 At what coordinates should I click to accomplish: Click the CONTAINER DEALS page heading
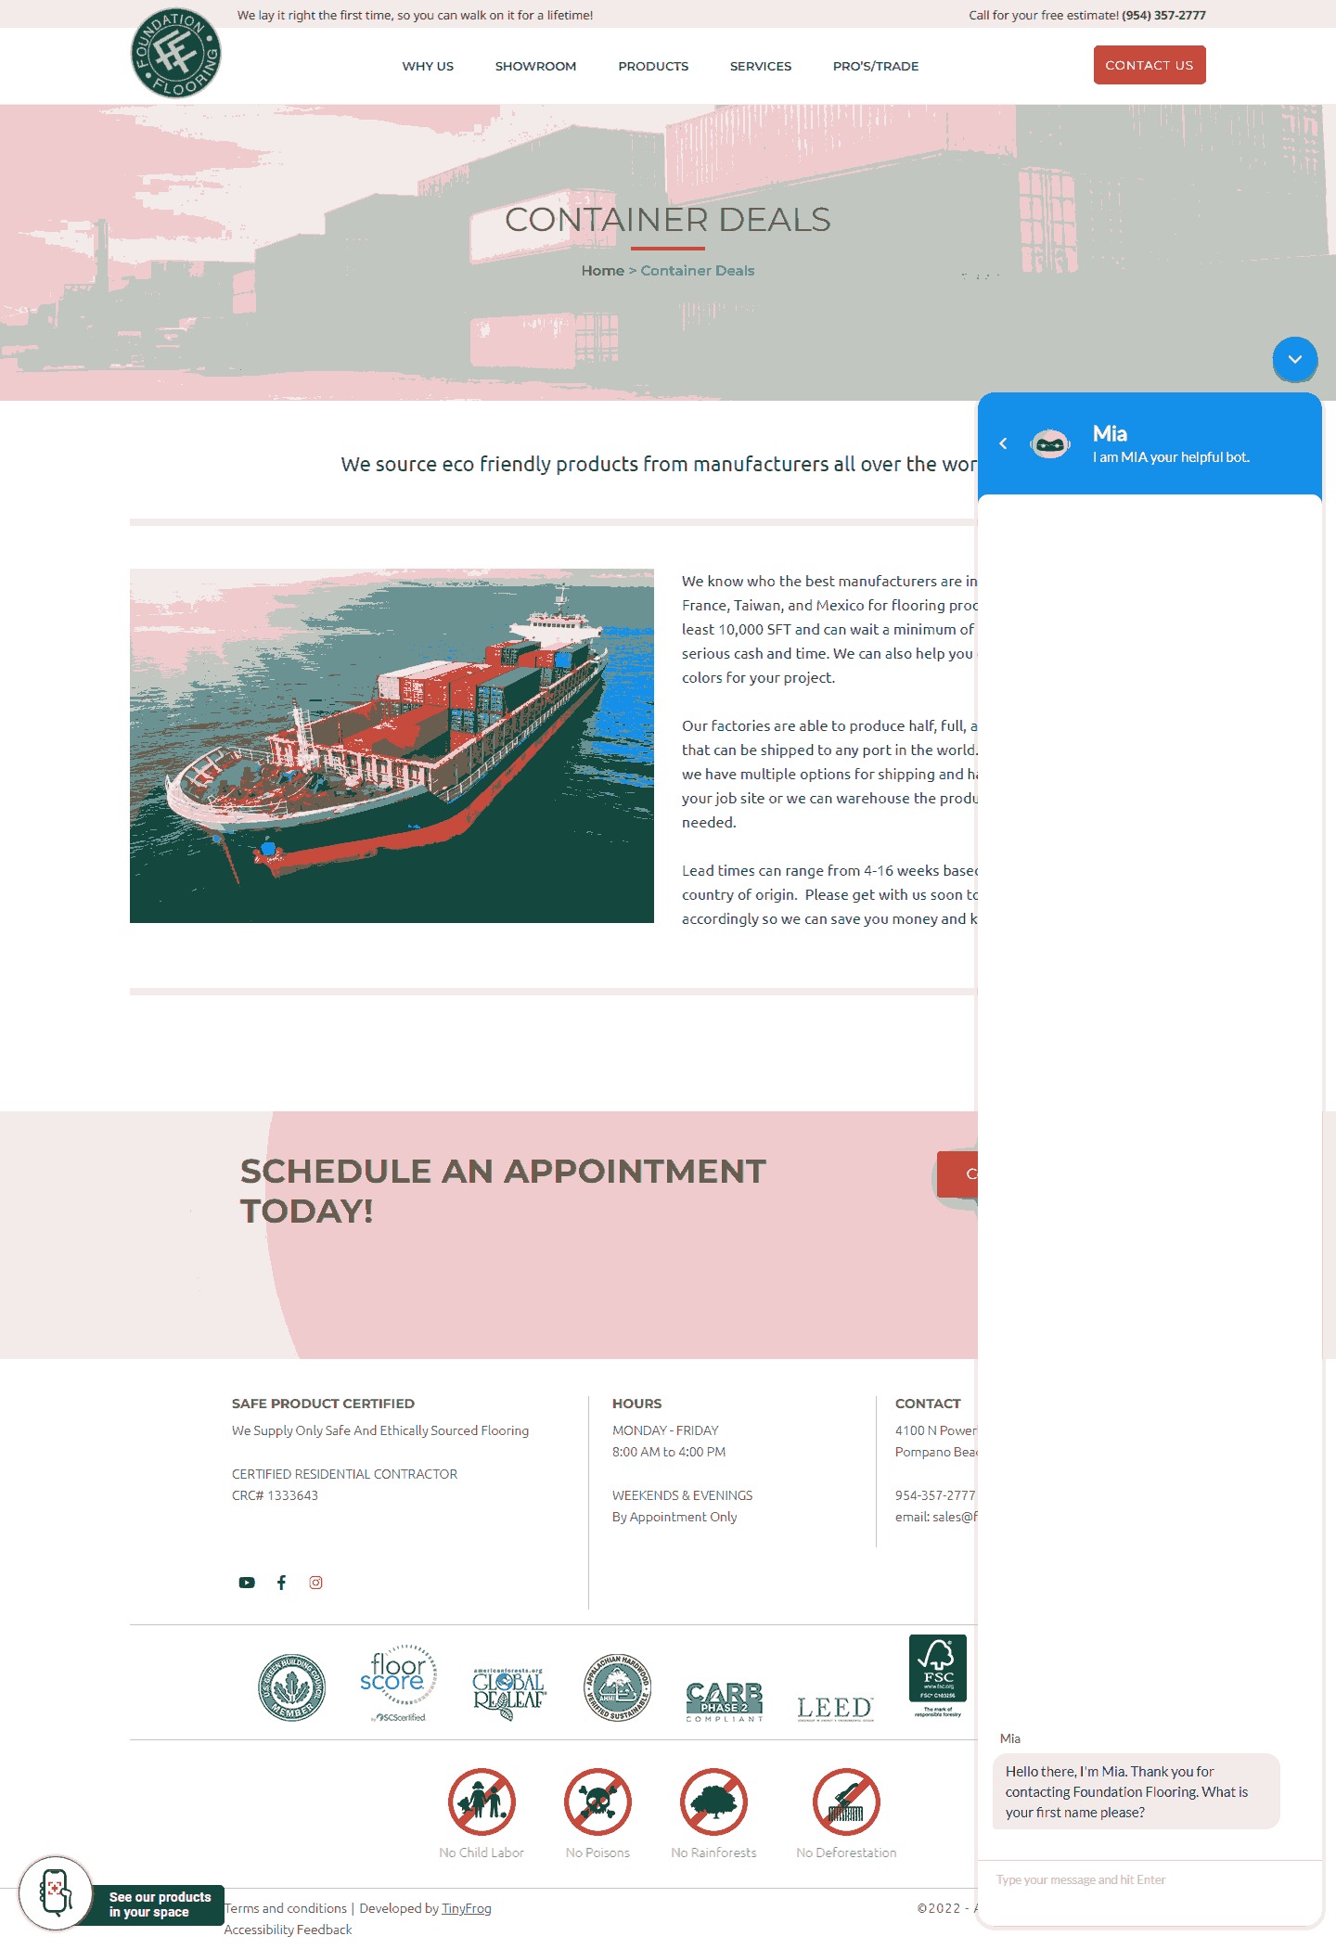pos(668,220)
